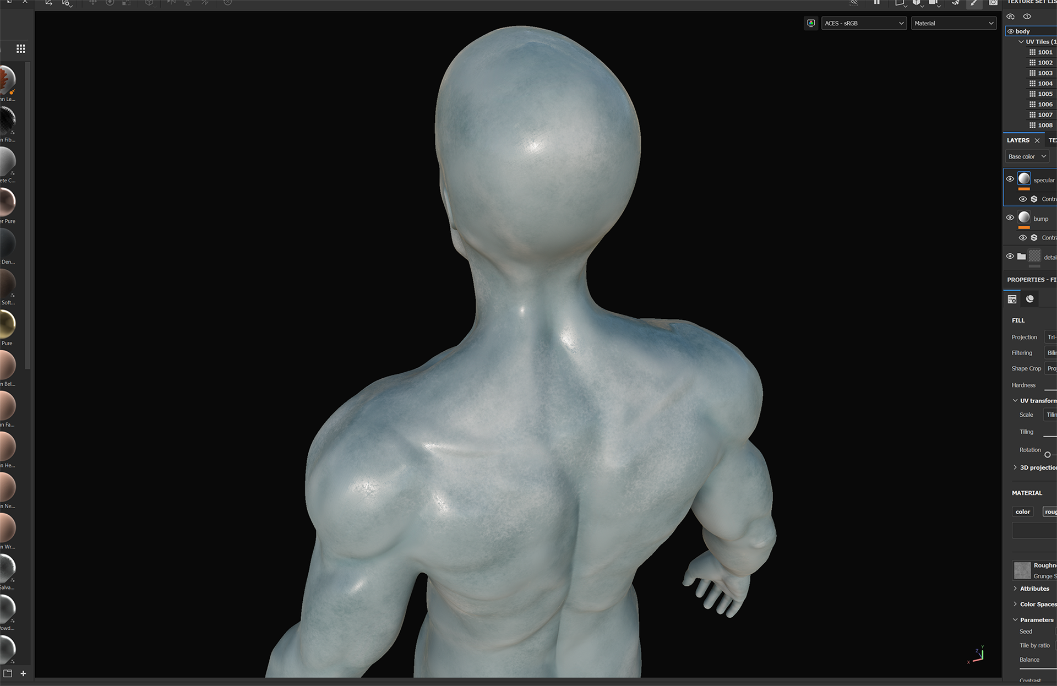Click the camera screenshot icon in toolbar
The height and width of the screenshot is (686, 1057).
click(993, 3)
